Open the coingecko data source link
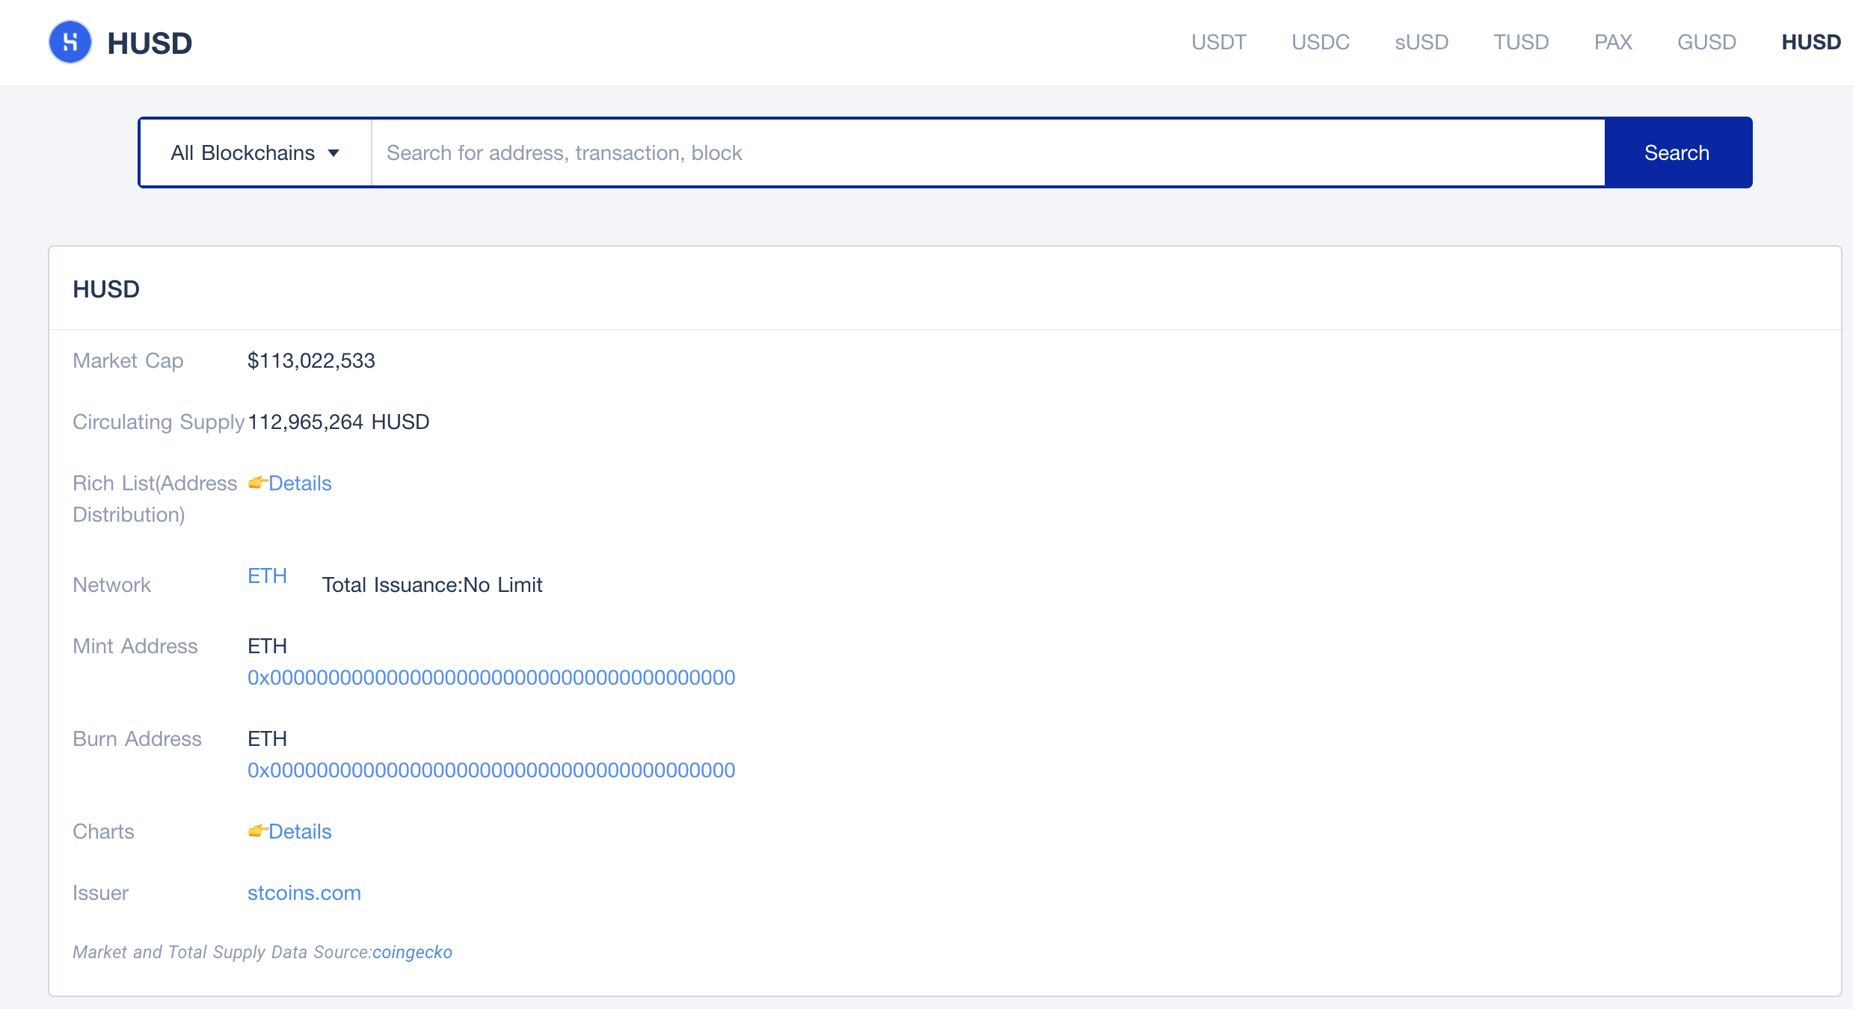This screenshot has width=1853, height=1009. click(412, 952)
